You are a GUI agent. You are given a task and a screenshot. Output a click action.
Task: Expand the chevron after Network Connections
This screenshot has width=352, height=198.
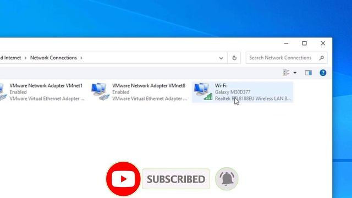click(81, 58)
